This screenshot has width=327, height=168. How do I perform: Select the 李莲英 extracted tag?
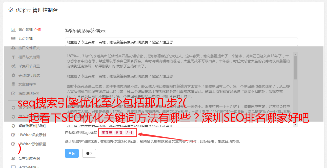(107, 133)
